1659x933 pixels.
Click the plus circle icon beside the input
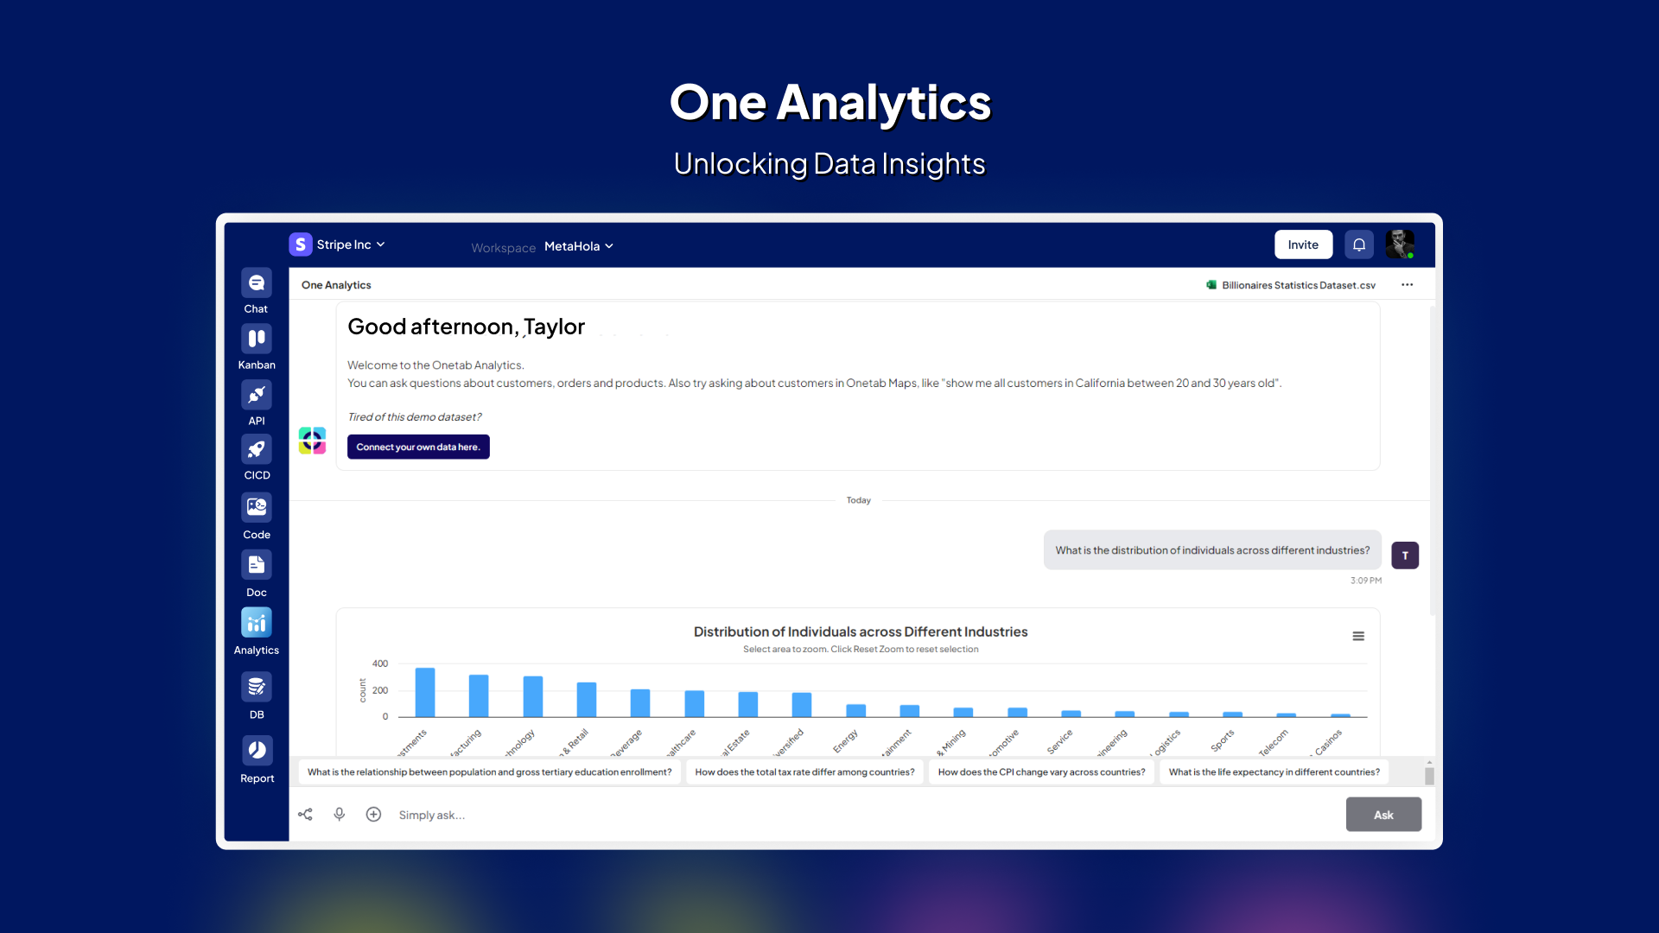373,814
